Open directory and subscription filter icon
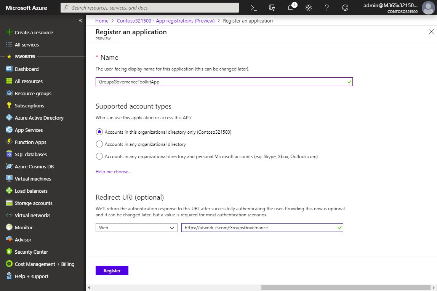The height and width of the screenshot is (291, 437). tap(272, 8)
